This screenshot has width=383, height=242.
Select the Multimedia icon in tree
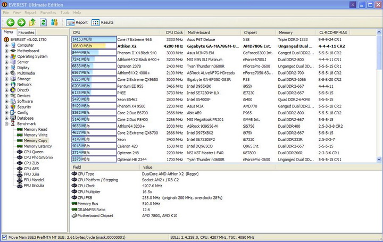[x=13, y=73]
